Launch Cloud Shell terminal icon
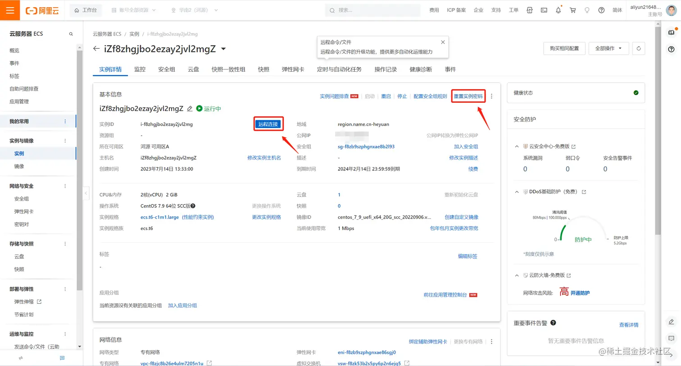This screenshot has width=681, height=366. pyautogui.click(x=544, y=10)
